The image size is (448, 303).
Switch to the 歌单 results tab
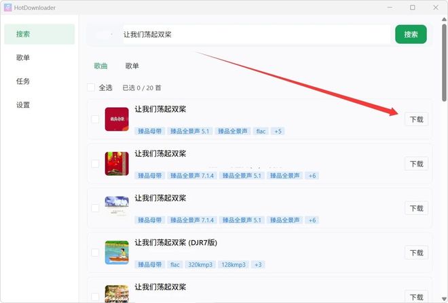tap(132, 66)
